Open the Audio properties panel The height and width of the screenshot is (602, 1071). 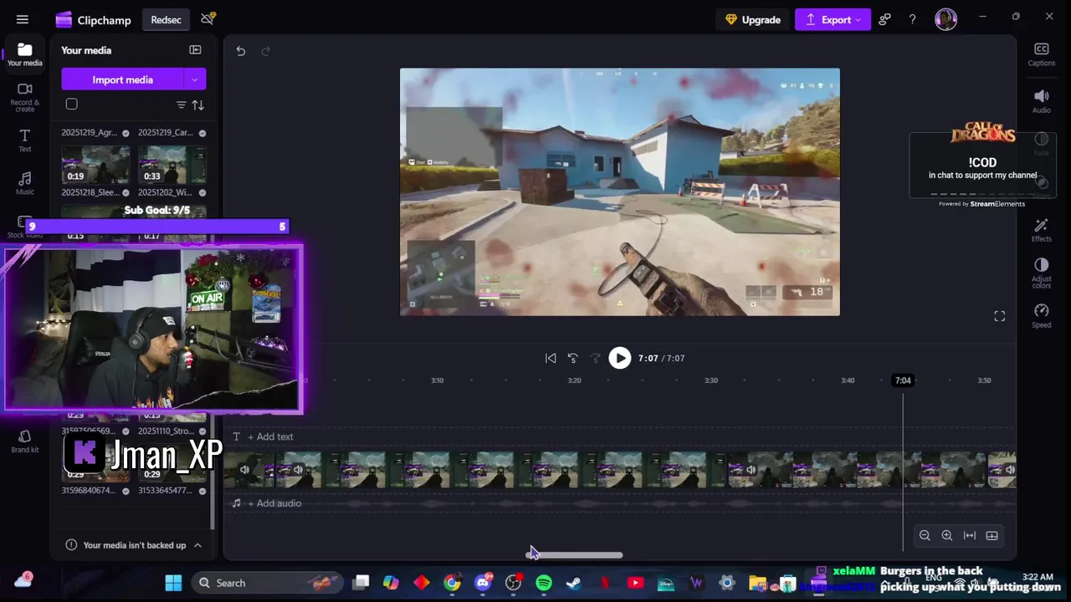[x=1042, y=101]
